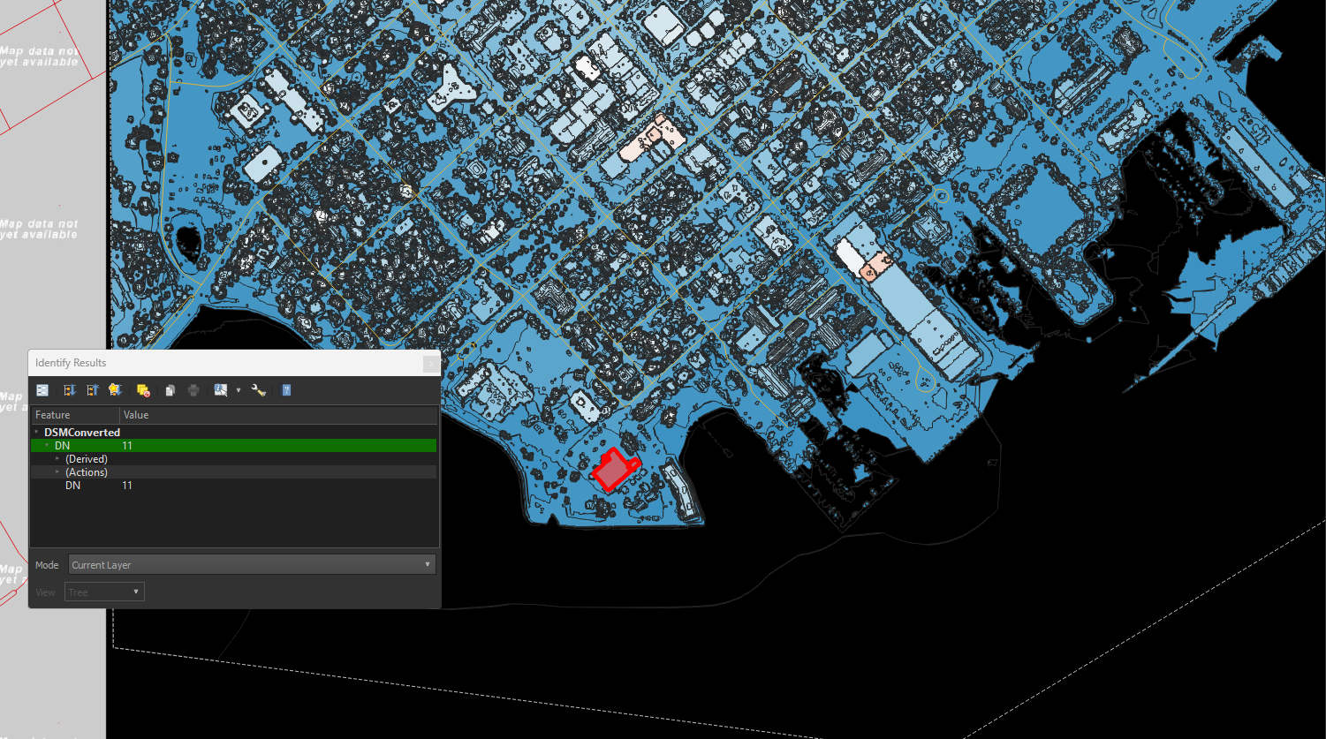This screenshot has width=1326, height=739.
Task: Open identify settings wrench icon
Action: pyautogui.click(x=259, y=390)
